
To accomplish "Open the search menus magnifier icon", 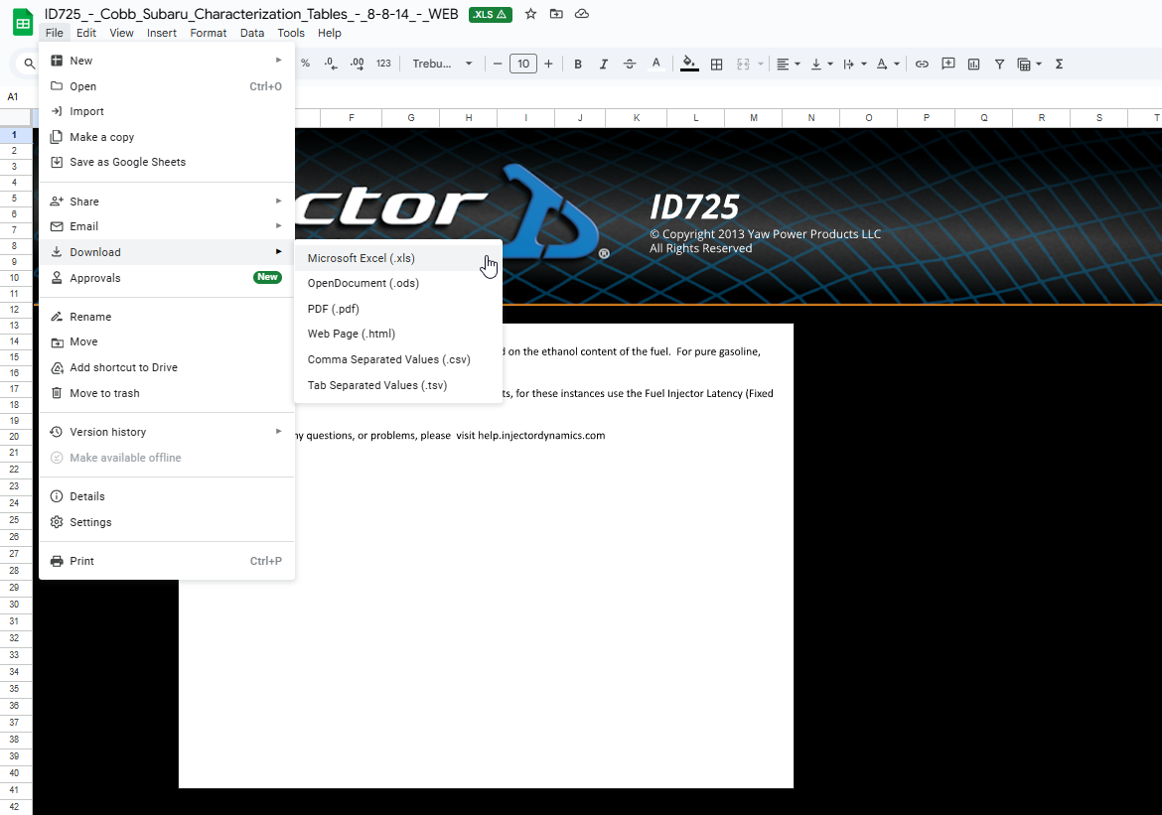I will (x=30, y=64).
